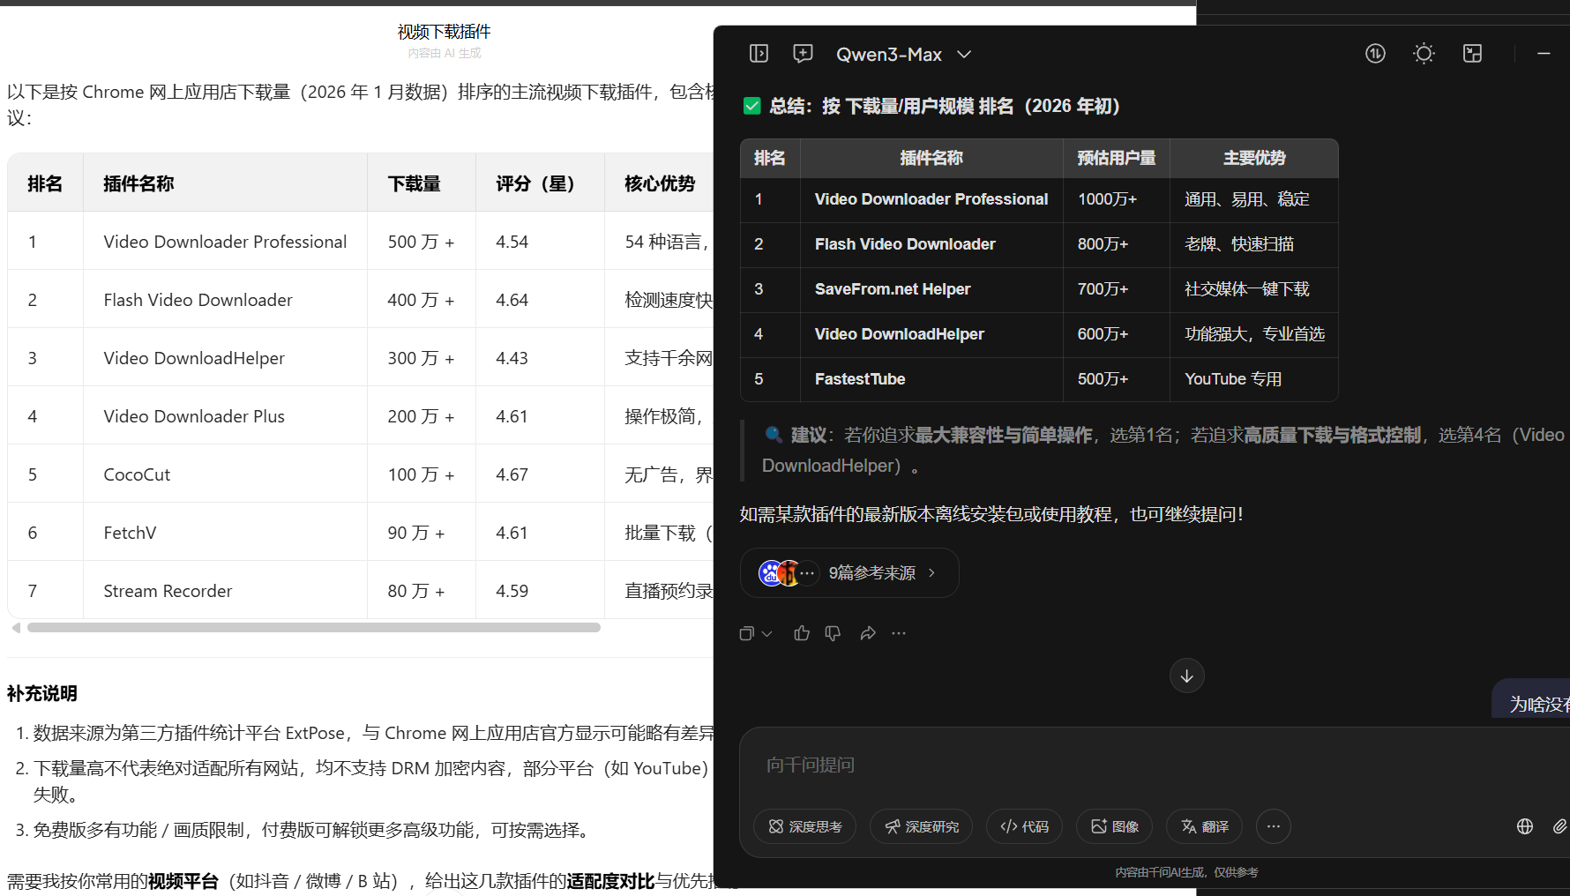1570x896 pixels.
Task: Toggle the Qwen sidebar panel icon
Action: (759, 54)
